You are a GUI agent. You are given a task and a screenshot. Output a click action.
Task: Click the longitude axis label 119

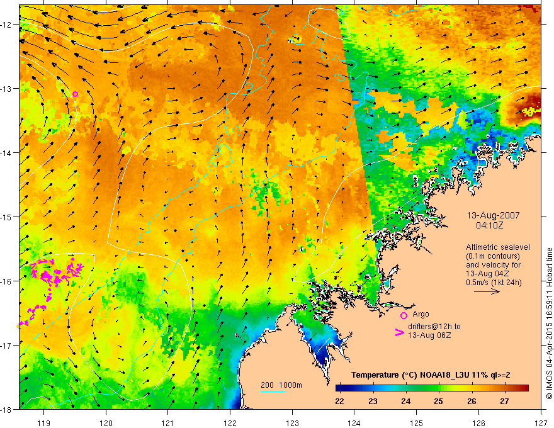44,423
